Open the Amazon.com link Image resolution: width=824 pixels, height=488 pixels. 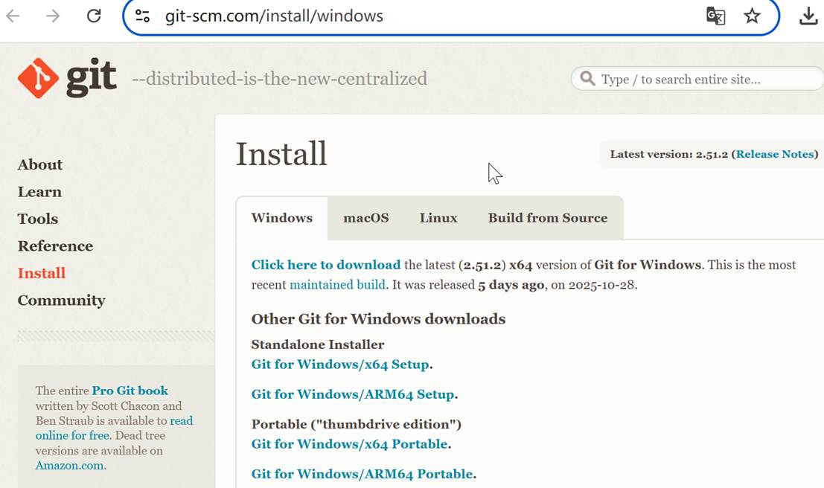pos(70,466)
